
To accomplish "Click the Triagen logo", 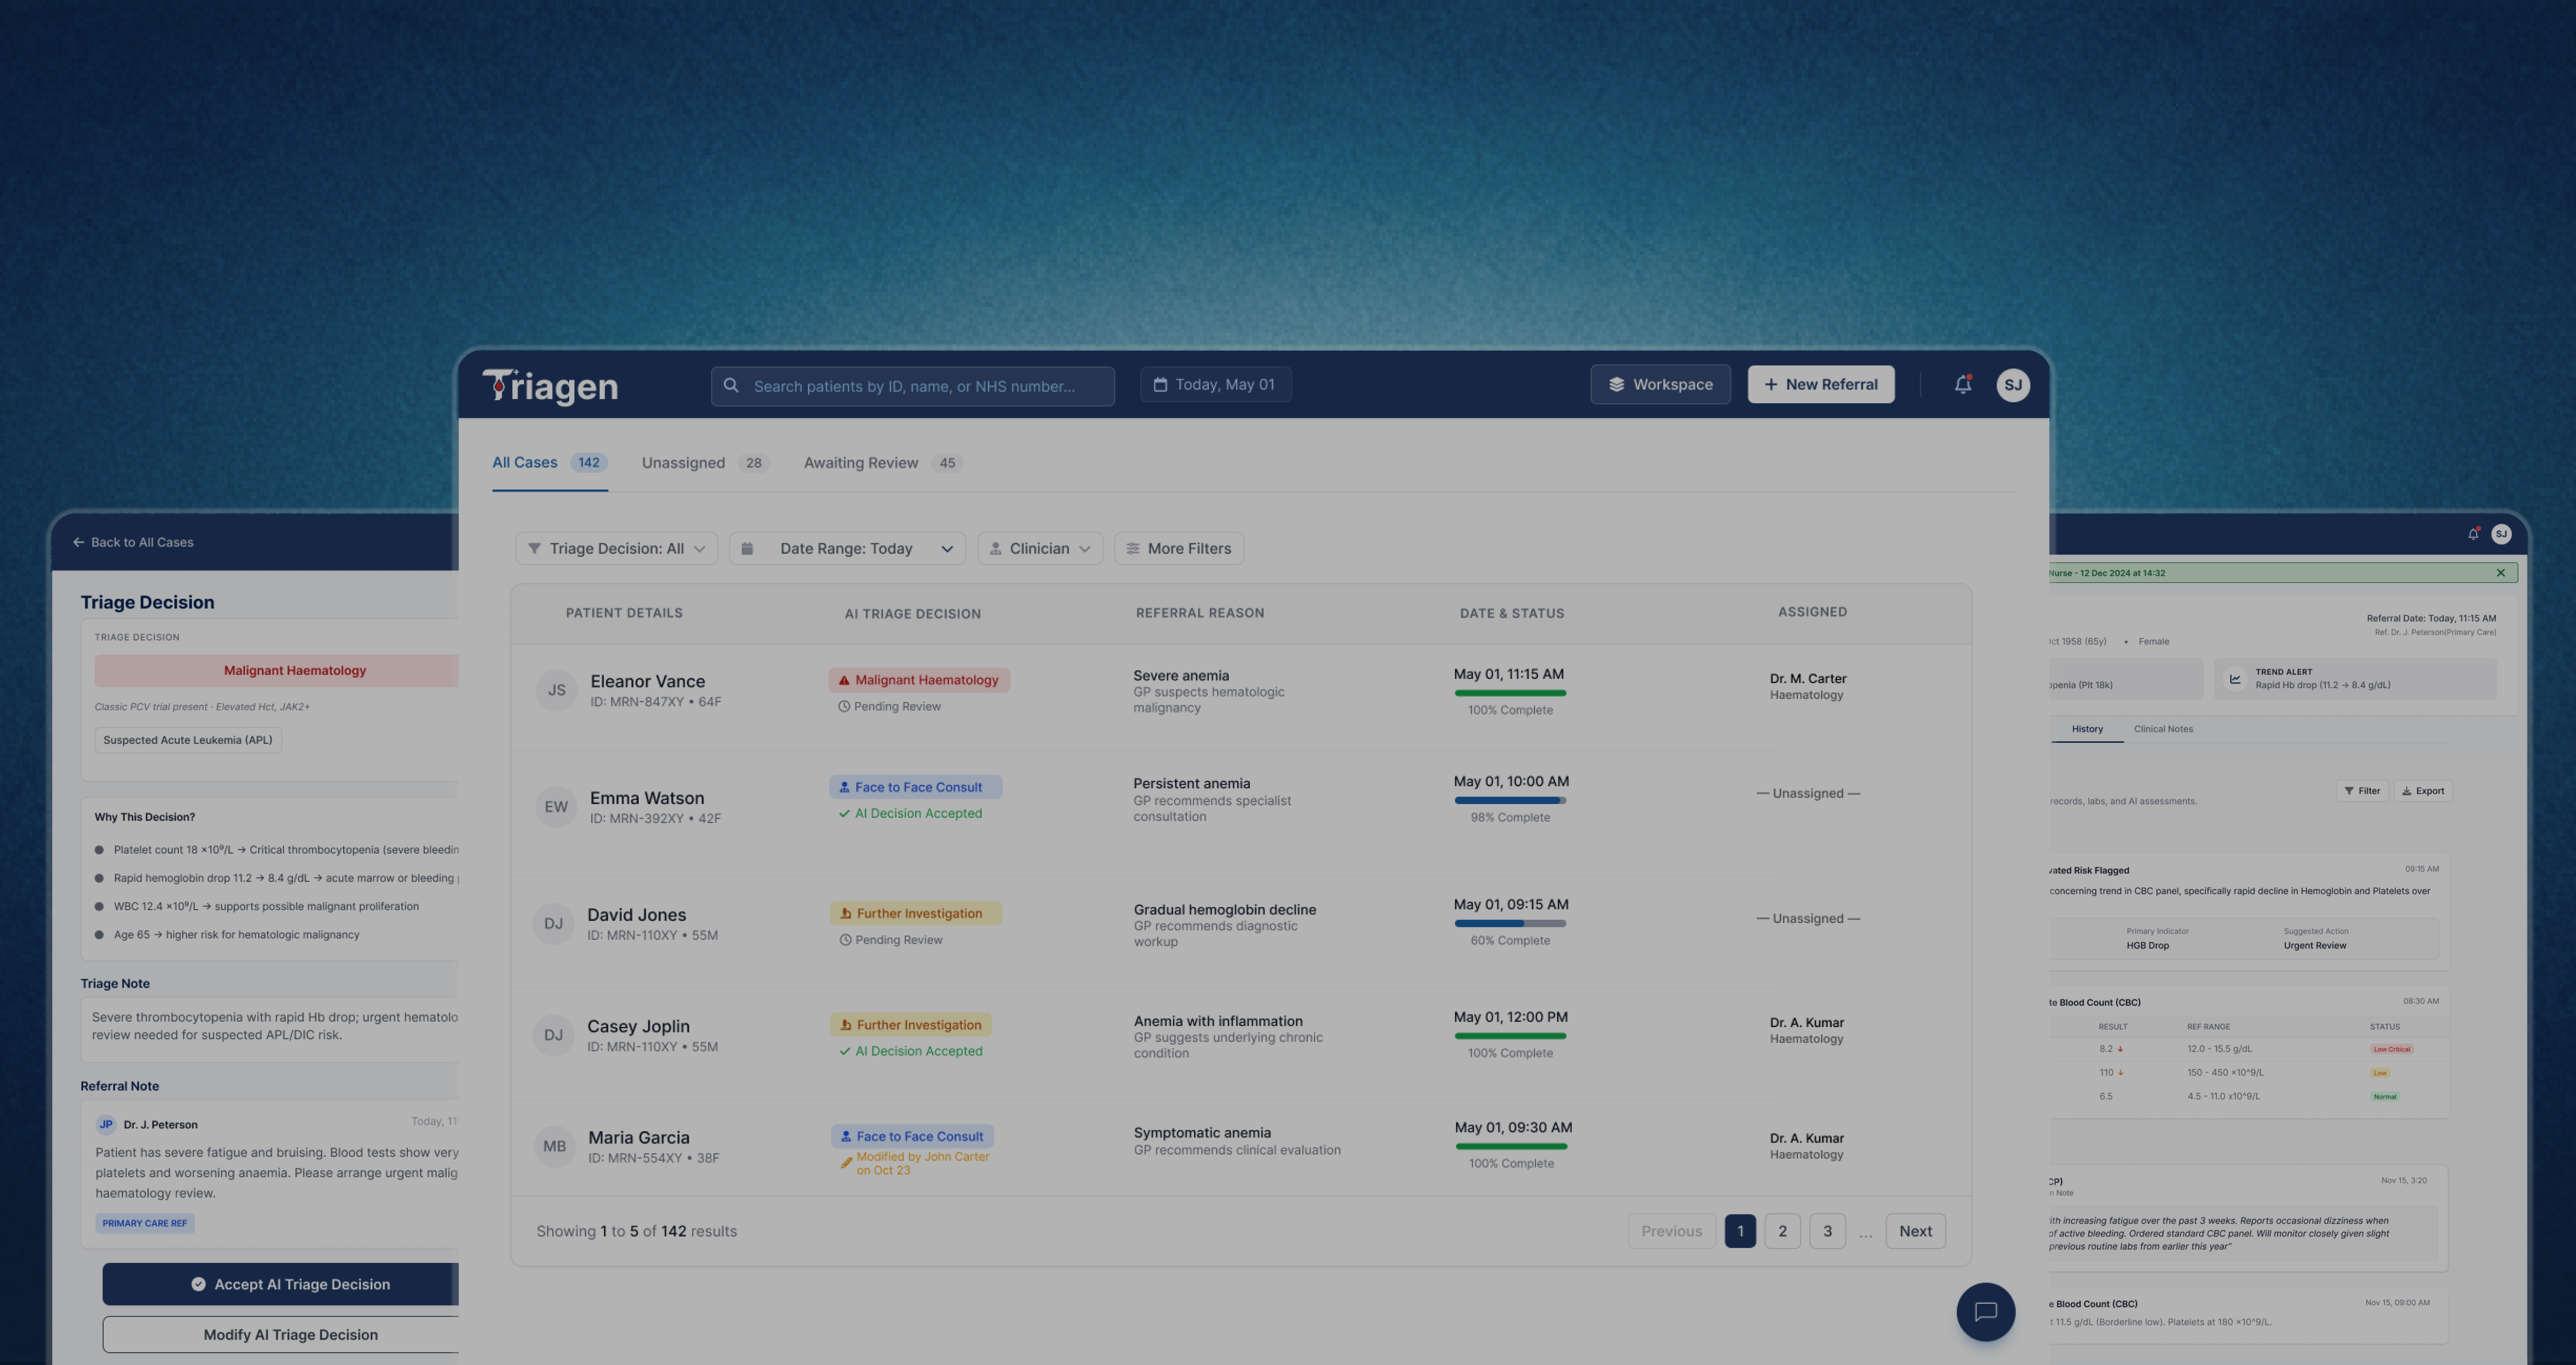I will pos(550,385).
